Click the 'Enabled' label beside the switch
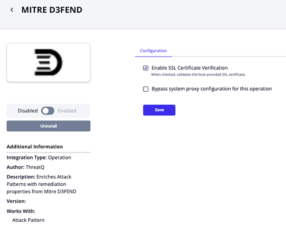Screen dimensions: 286x228 [x=67, y=111]
